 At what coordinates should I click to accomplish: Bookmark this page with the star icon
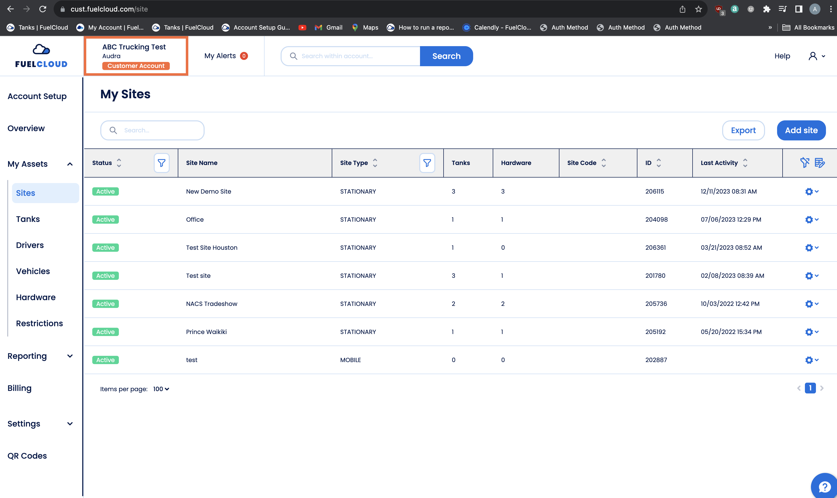pos(698,9)
